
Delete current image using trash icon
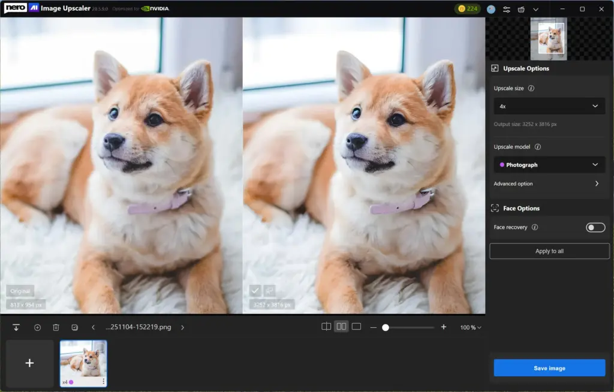point(56,327)
